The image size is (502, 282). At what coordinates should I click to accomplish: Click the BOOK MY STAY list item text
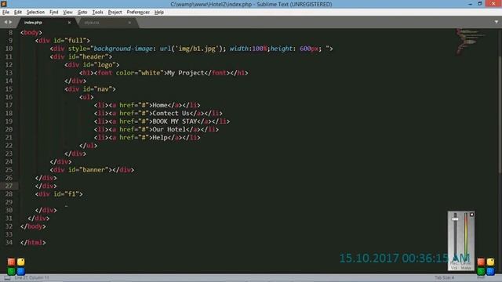pyautogui.click(x=175, y=121)
